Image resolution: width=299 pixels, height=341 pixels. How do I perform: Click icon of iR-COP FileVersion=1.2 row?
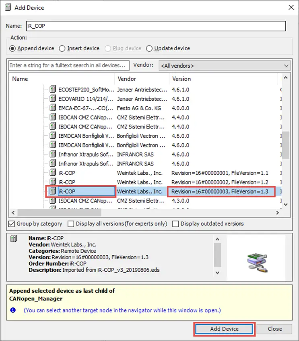(x=53, y=182)
